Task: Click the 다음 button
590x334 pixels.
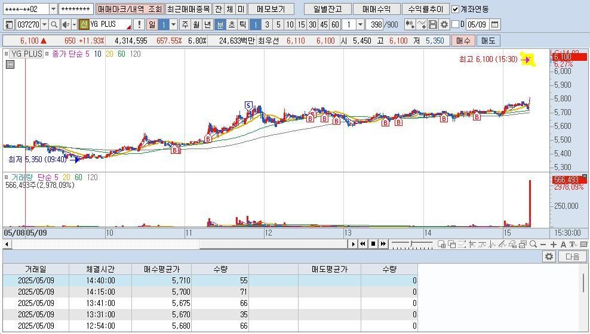Action: [572, 256]
